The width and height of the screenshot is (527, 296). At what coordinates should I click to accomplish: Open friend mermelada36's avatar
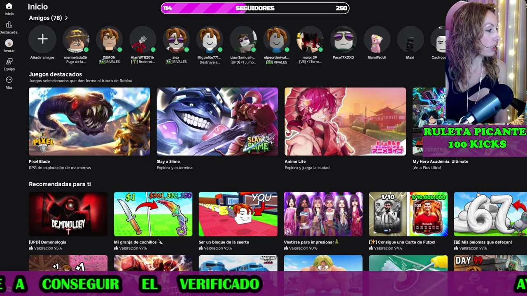(76, 39)
